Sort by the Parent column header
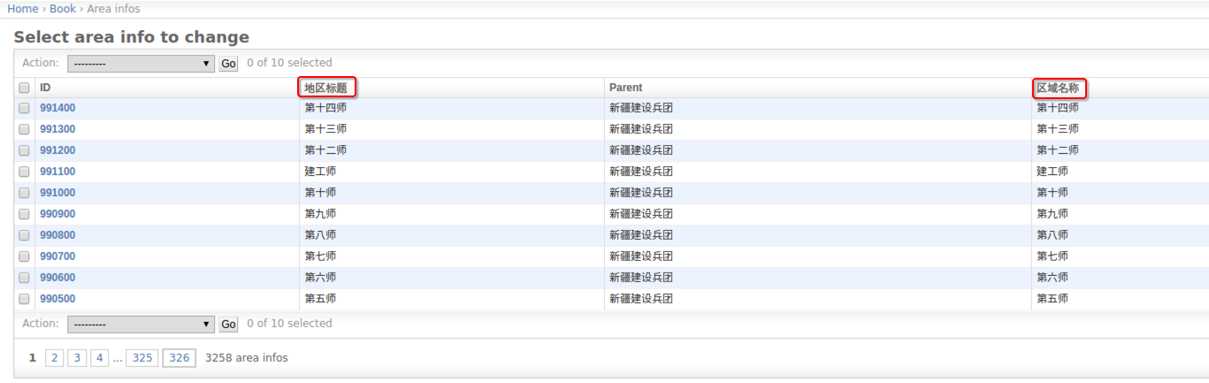This screenshot has height=383, width=1209. point(626,88)
